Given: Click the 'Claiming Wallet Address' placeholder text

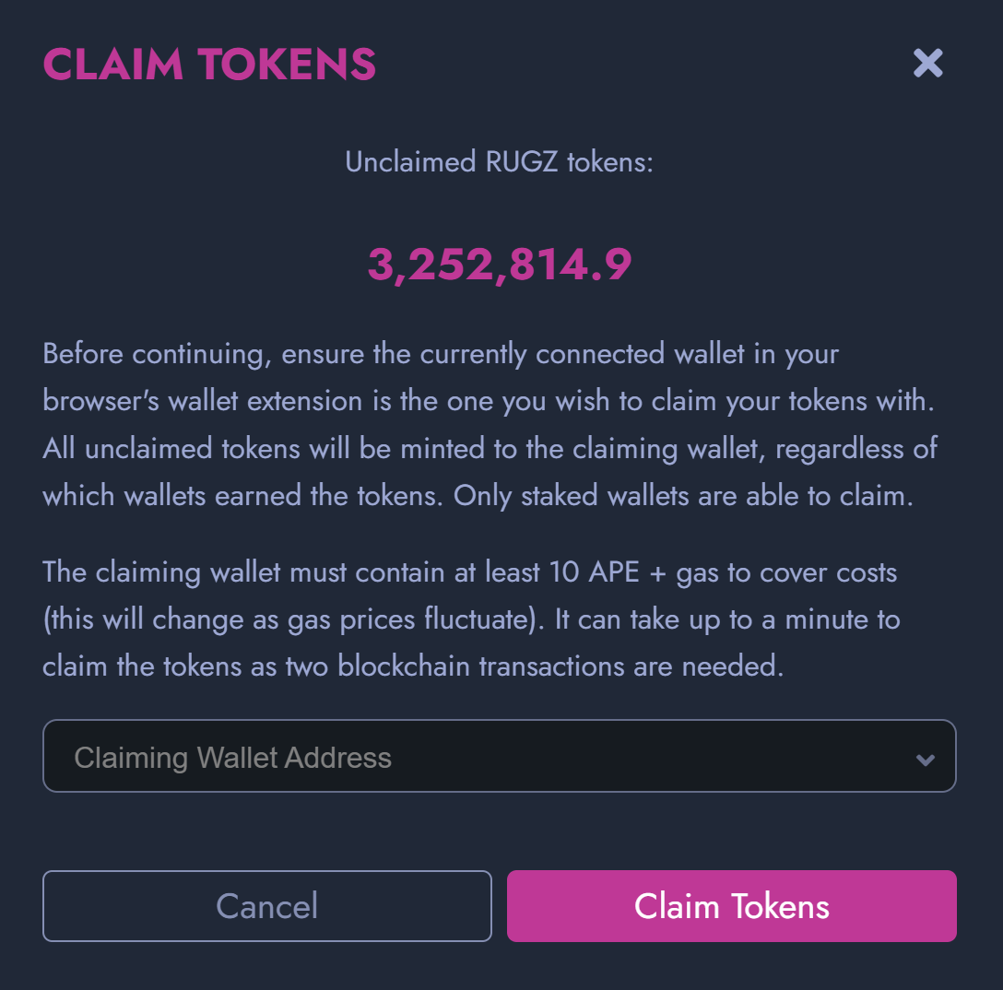Looking at the screenshot, I should [233, 758].
